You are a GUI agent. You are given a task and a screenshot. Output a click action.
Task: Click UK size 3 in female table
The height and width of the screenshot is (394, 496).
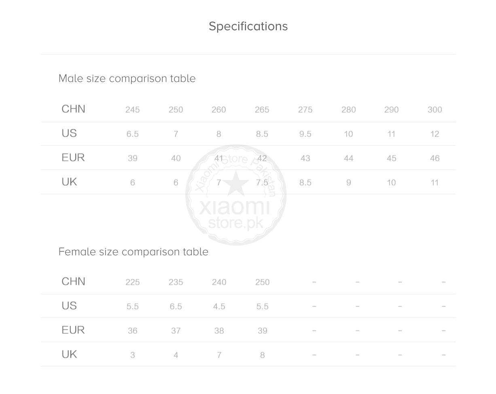pos(132,355)
